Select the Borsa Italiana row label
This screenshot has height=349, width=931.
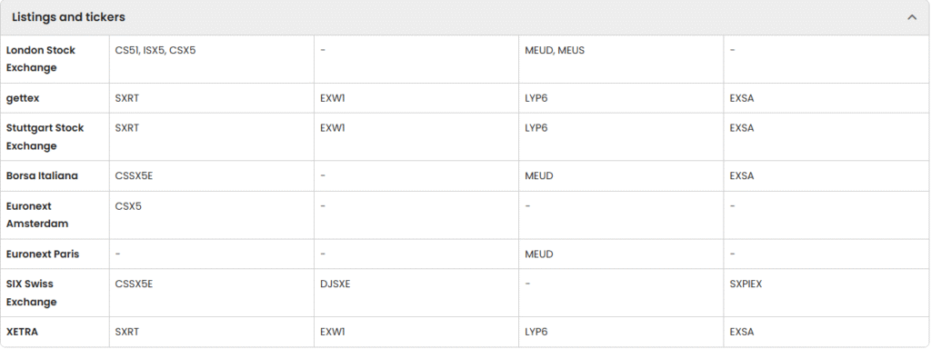point(42,175)
